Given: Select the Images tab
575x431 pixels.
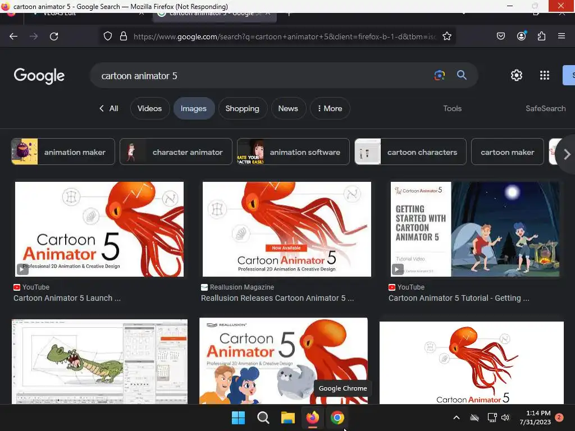Looking at the screenshot, I should [194, 108].
